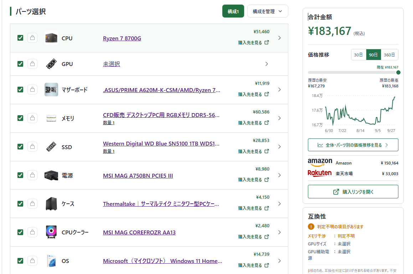Open the 構成を管理 dropdown
This screenshot has height=274, width=413.
[268, 11]
